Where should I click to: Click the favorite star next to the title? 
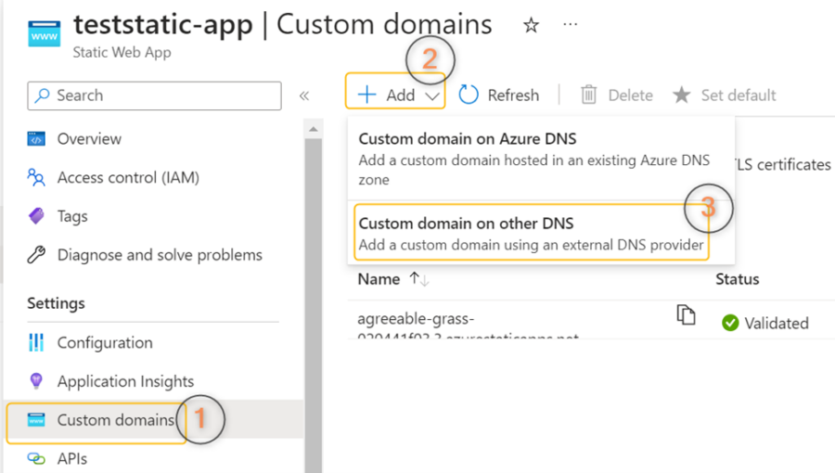pyautogui.click(x=531, y=25)
